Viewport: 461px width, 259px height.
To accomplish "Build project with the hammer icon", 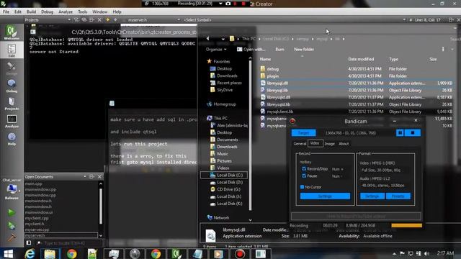I will click(x=12, y=237).
